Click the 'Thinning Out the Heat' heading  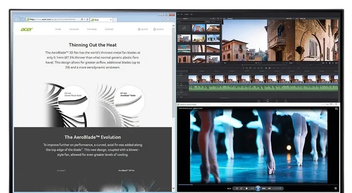[x=93, y=45]
